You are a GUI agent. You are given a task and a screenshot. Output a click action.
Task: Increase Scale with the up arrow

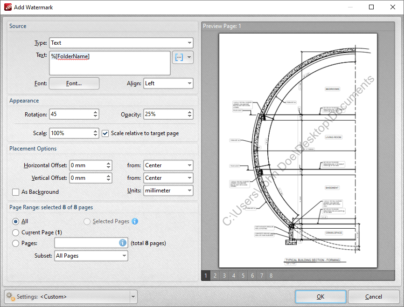click(95, 131)
